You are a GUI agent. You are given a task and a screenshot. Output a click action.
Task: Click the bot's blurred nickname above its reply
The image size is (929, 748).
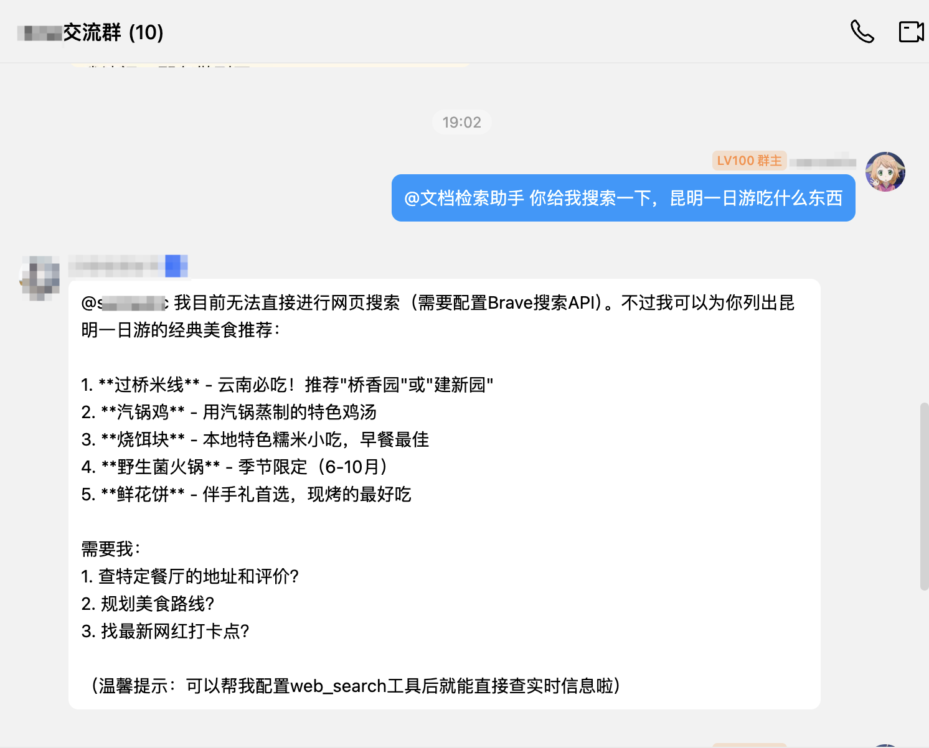point(115,266)
